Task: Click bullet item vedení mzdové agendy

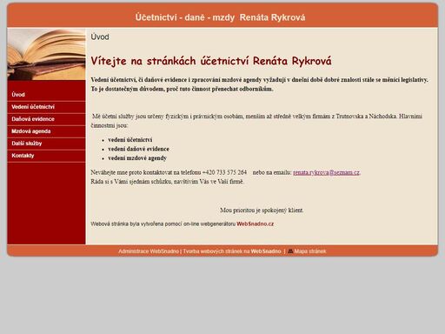Action: [137, 158]
